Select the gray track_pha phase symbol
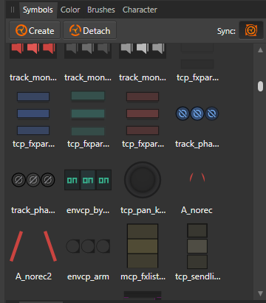Viewport: 266px width, 303px height. [x=33, y=180]
